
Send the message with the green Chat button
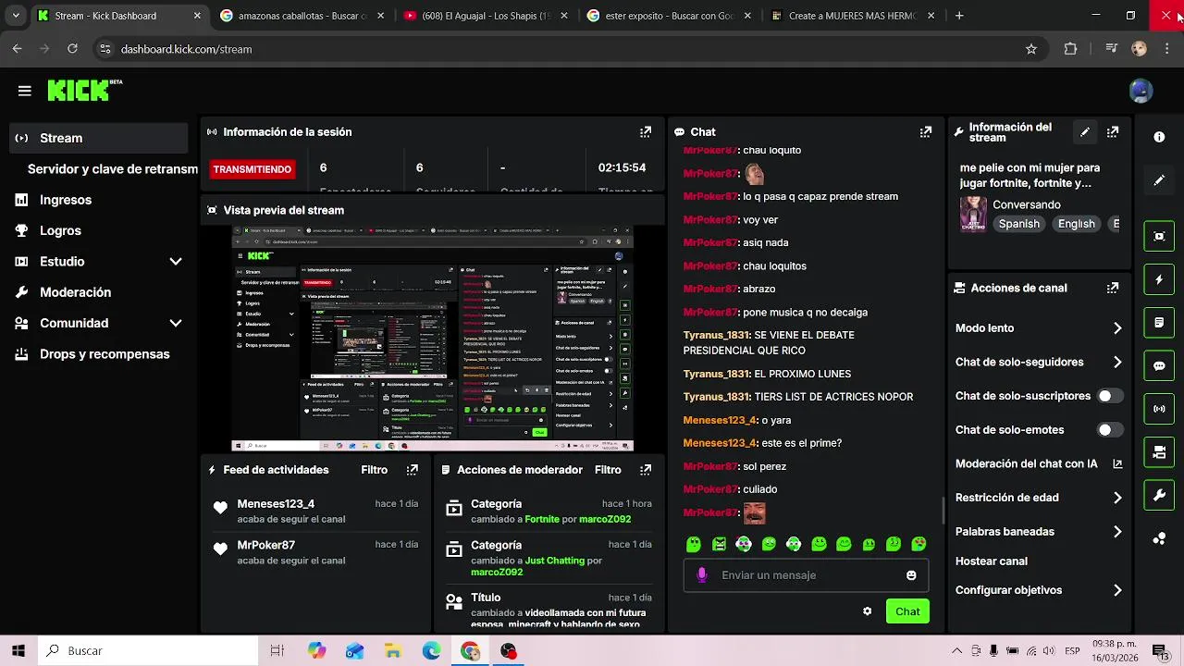[x=907, y=611]
